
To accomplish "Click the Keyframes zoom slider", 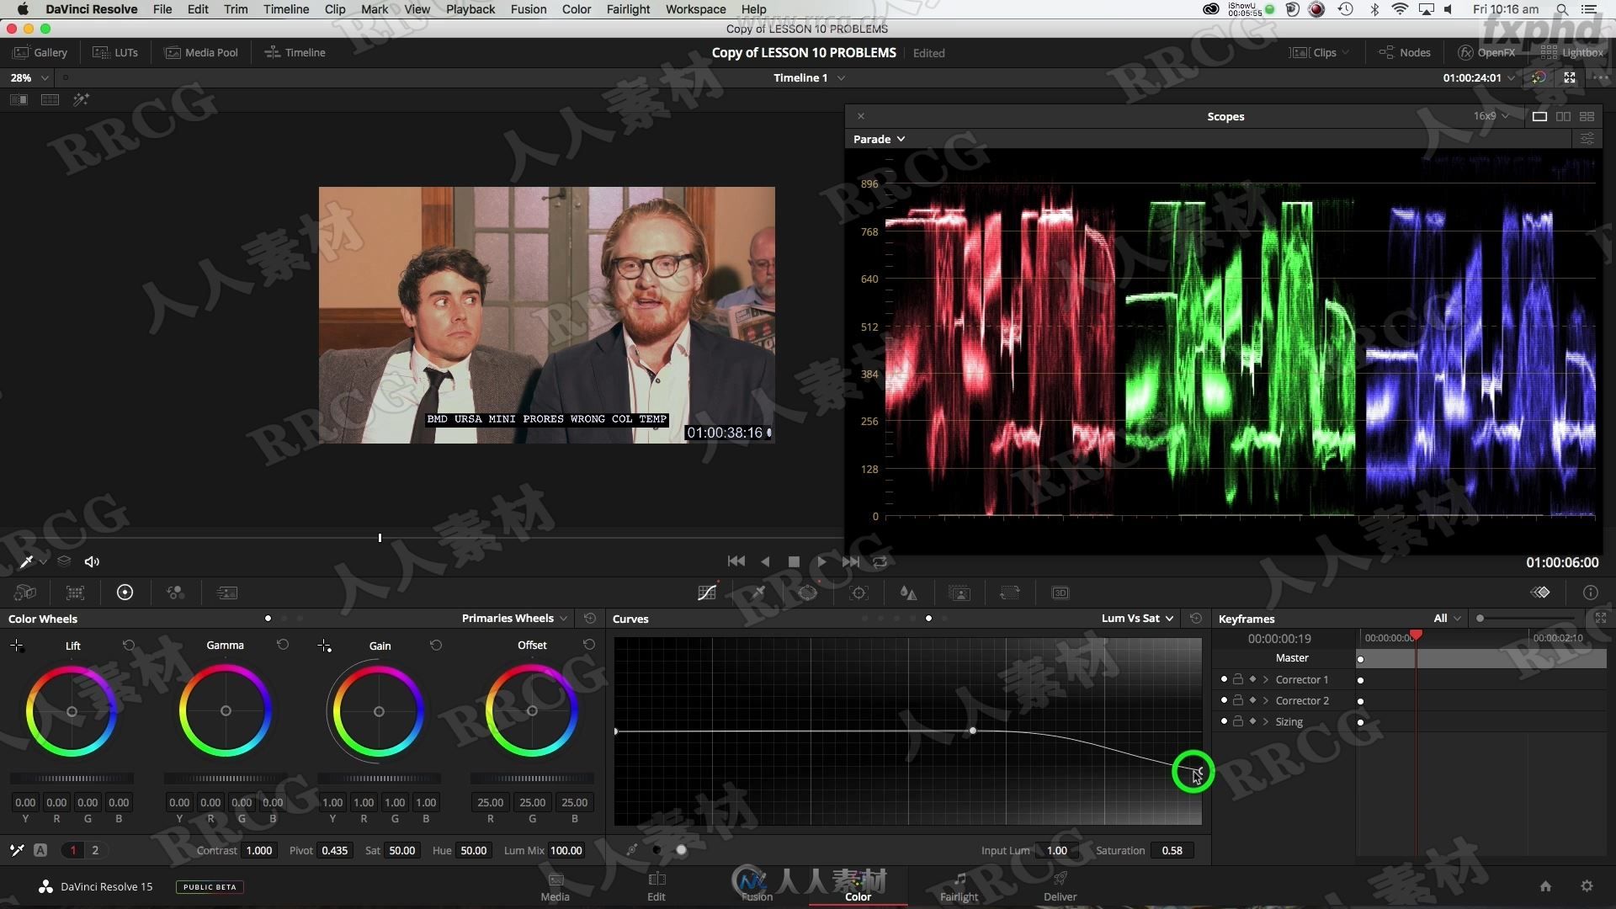I will (1528, 618).
